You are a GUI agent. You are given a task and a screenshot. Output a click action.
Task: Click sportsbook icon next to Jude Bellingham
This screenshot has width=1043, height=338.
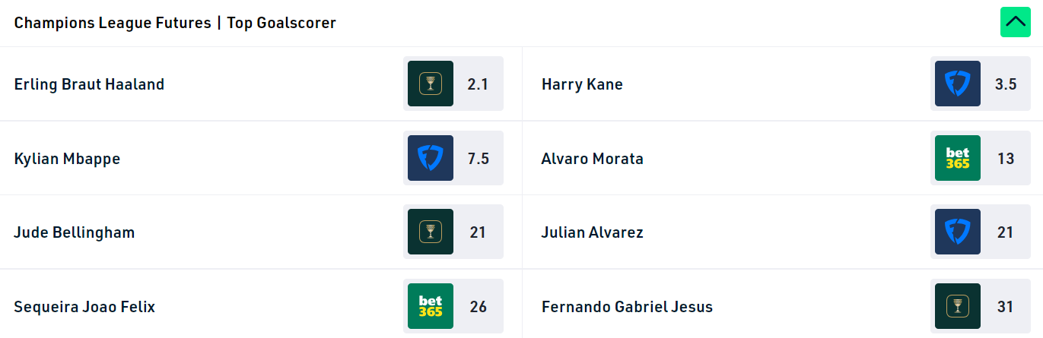click(x=431, y=232)
